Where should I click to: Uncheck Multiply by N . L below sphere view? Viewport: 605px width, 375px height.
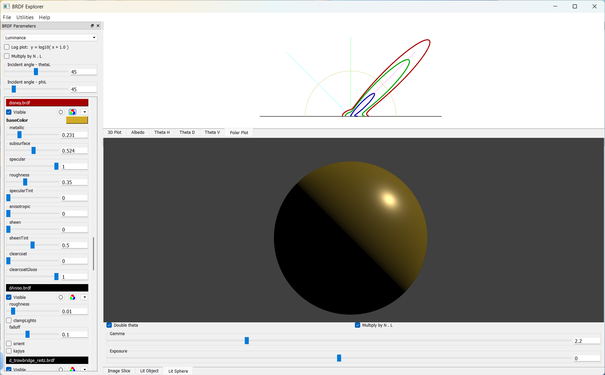358,325
